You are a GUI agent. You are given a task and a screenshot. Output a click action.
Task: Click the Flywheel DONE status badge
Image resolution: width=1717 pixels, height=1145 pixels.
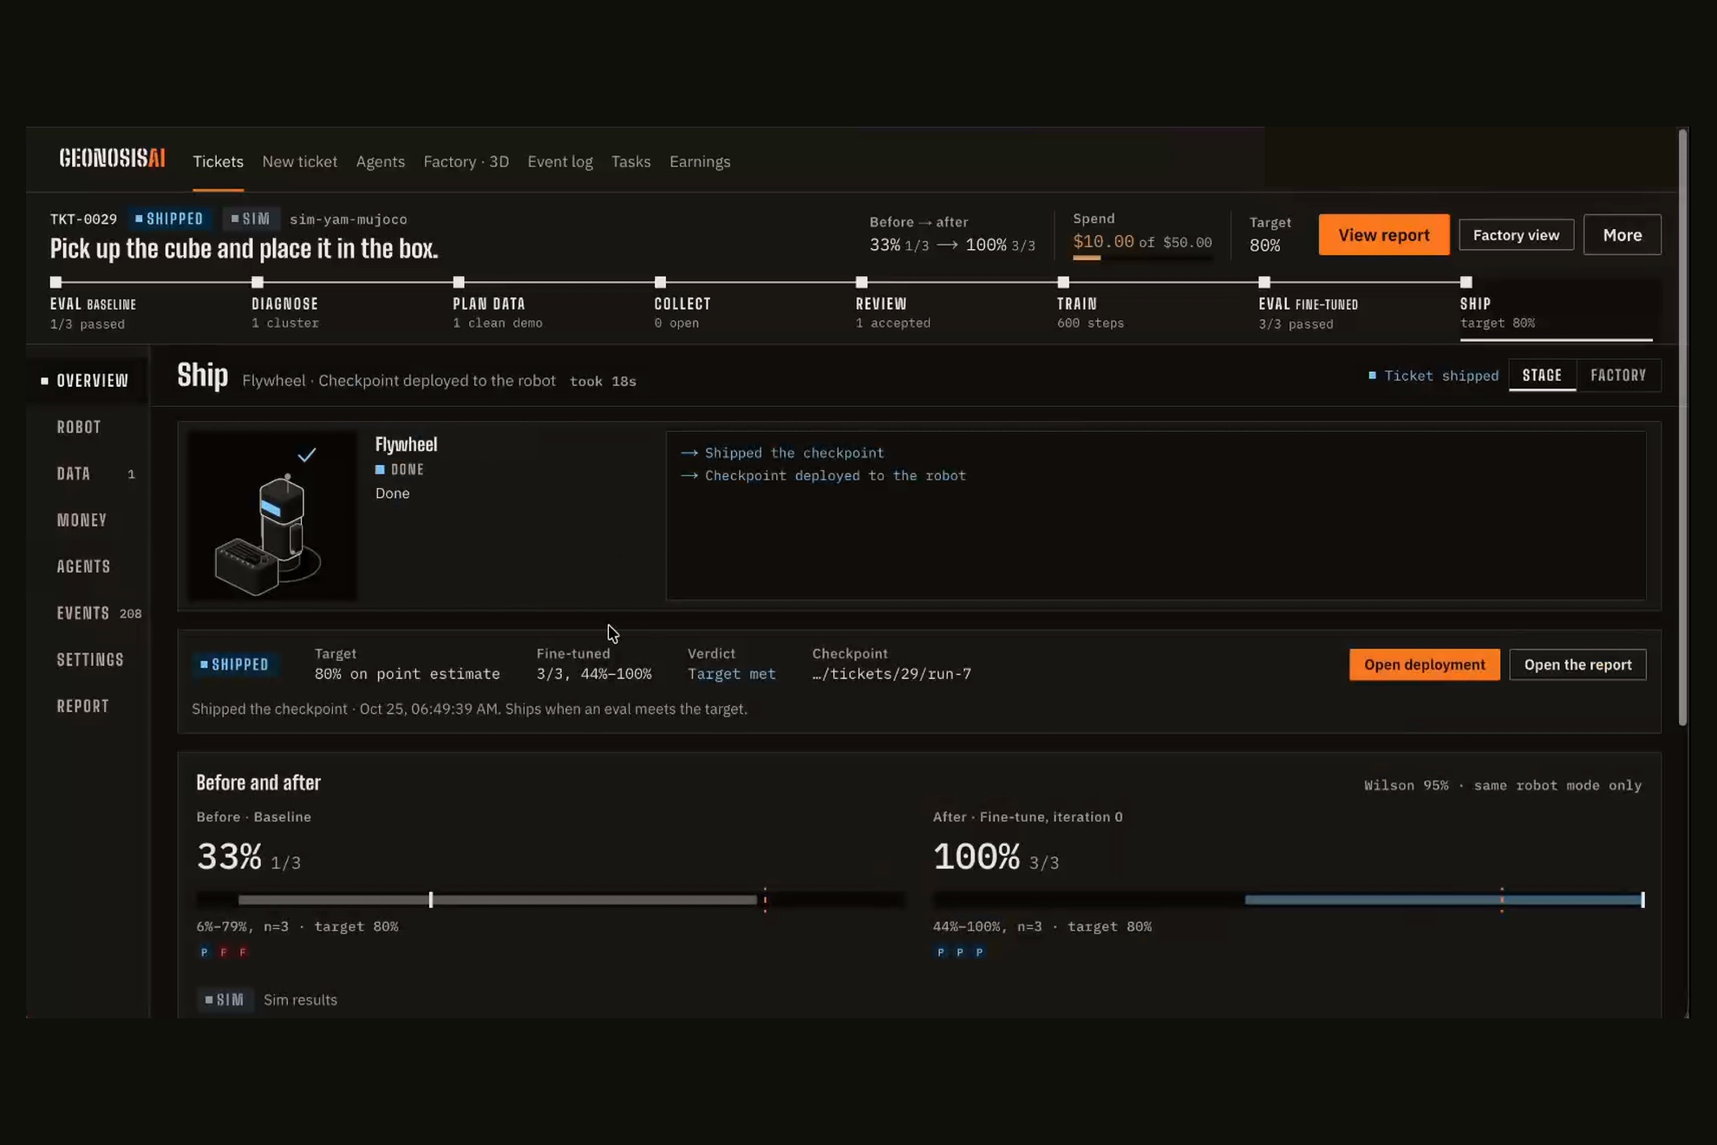pyautogui.click(x=400, y=469)
